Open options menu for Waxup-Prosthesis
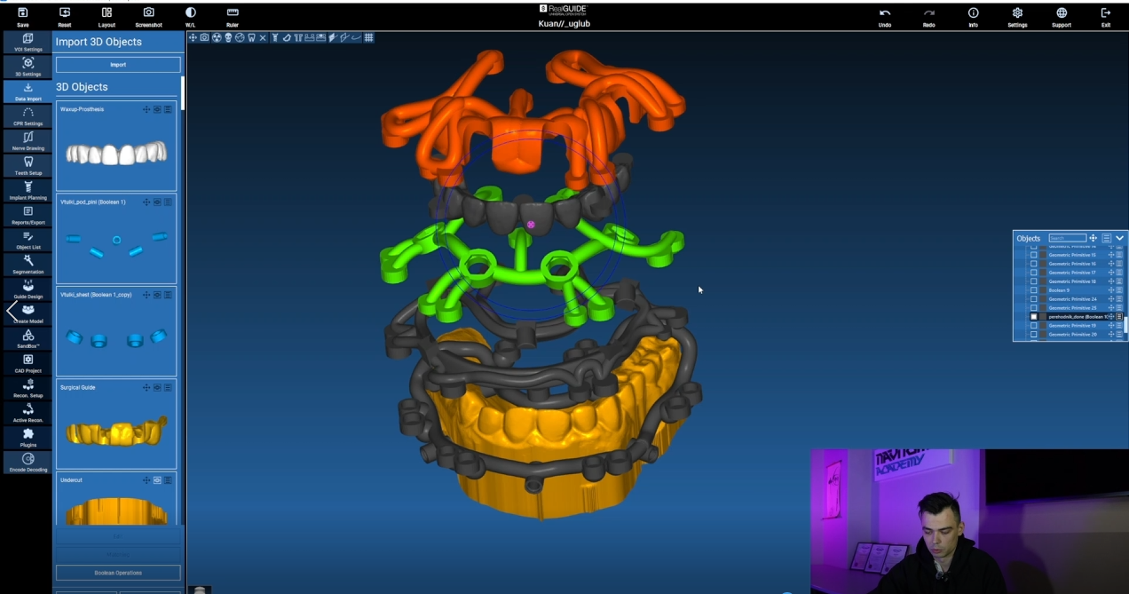 point(168,109)
